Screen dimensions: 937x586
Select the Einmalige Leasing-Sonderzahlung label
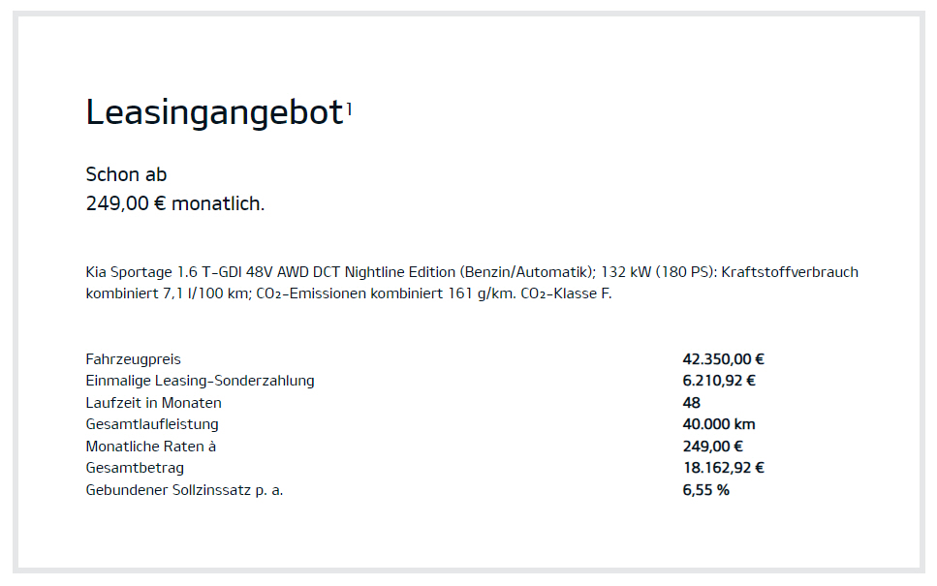pyautogui.click(x=200, y=381)
